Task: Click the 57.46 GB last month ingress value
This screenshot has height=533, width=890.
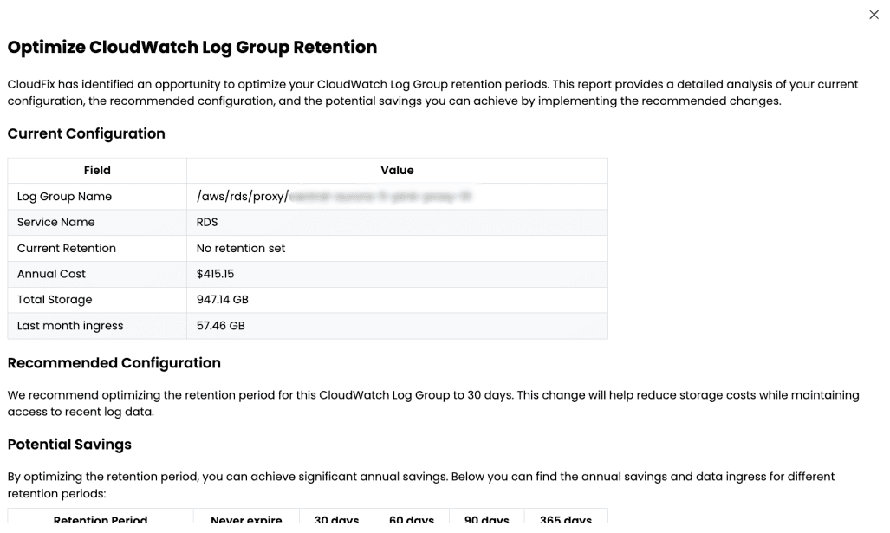Action: pyautogui.click(x=221, y=326)
